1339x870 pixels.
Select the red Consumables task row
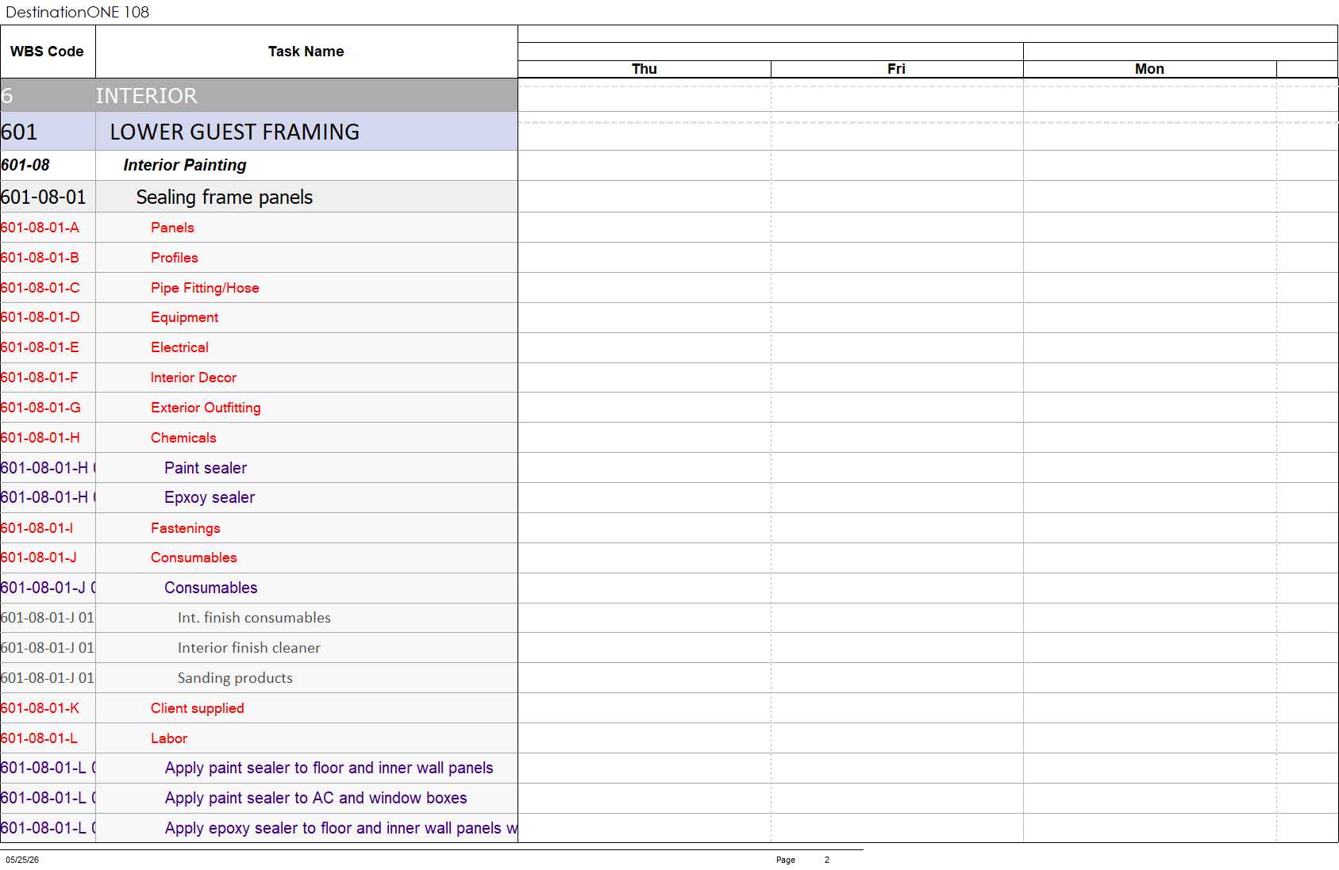[259, 558]
